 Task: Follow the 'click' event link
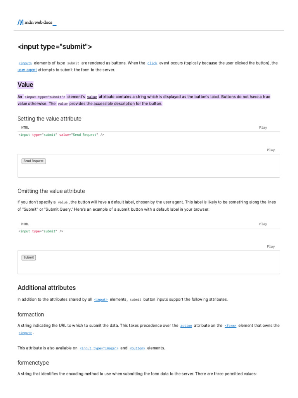[152, 63]
